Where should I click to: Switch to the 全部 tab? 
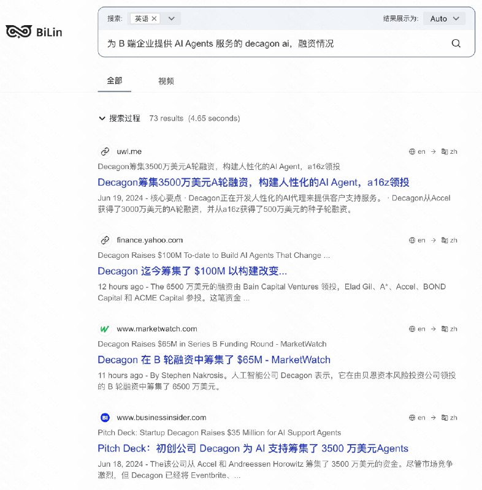click(115, 81)
